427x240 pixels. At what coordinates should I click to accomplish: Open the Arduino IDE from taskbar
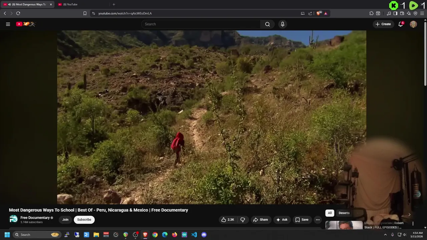tap(184, 235)
